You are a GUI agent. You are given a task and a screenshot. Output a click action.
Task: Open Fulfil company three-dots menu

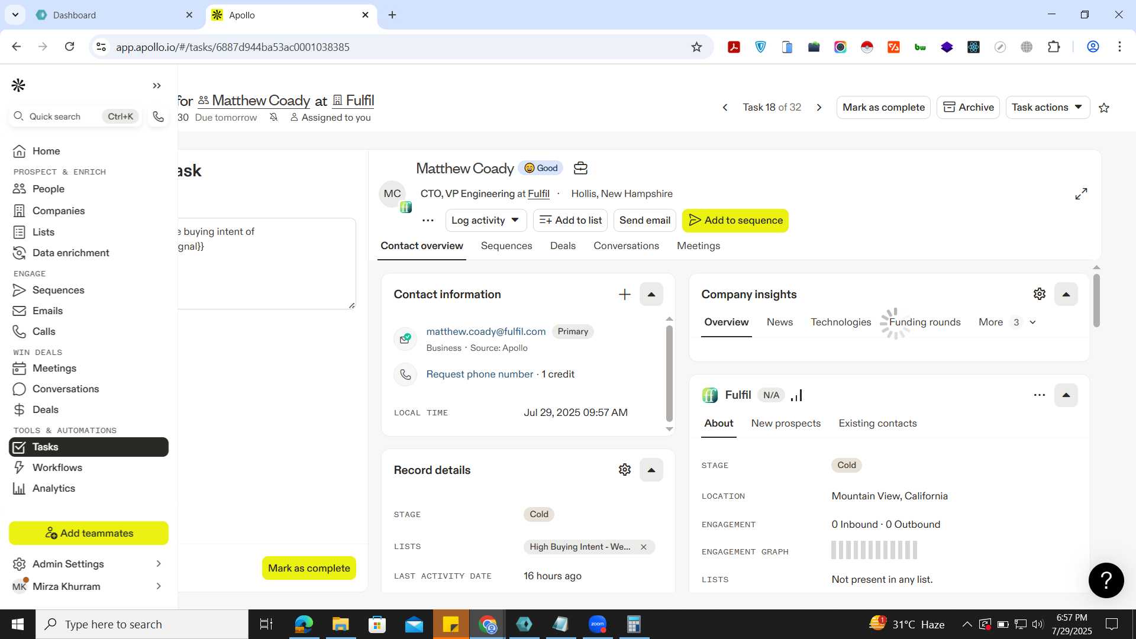tap(1040, 395)
